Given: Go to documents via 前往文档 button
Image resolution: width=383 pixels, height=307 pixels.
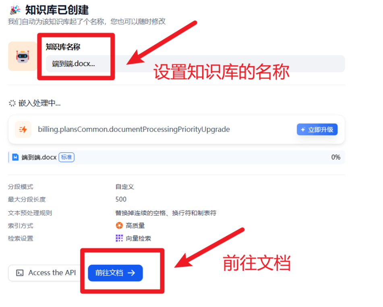Looking at the screenshot, I should pyautogui.click(x=115, y=273).
